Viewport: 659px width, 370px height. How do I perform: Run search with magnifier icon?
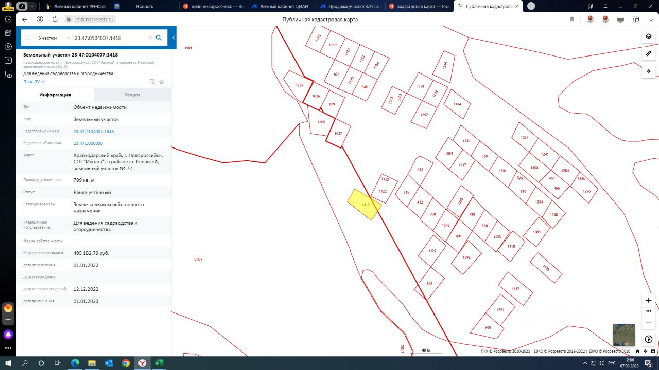coord(159,38)
